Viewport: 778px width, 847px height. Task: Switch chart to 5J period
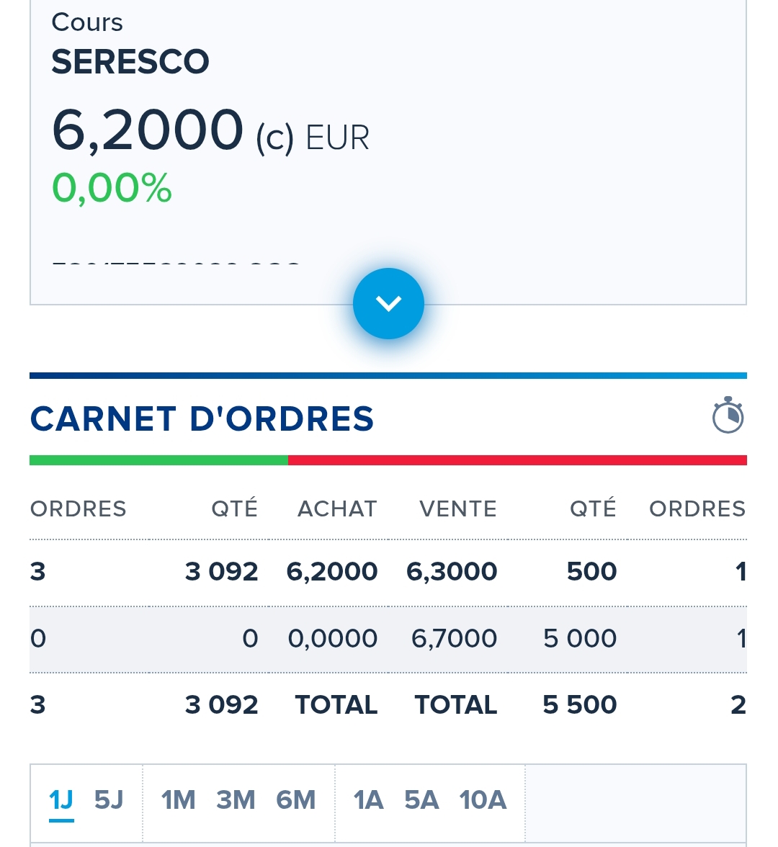109,800
